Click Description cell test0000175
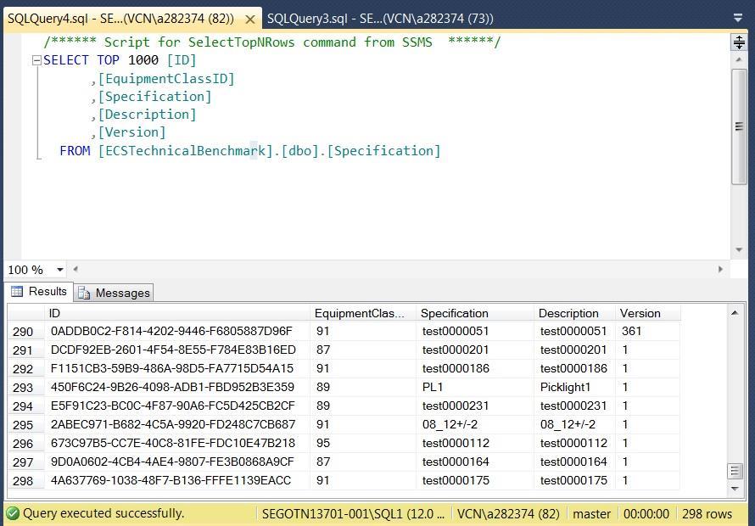Viewport: 755px width, 526px height. pos(573,481)
